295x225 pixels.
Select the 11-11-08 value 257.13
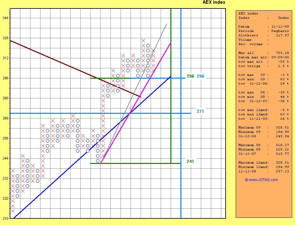coord(282,171)
